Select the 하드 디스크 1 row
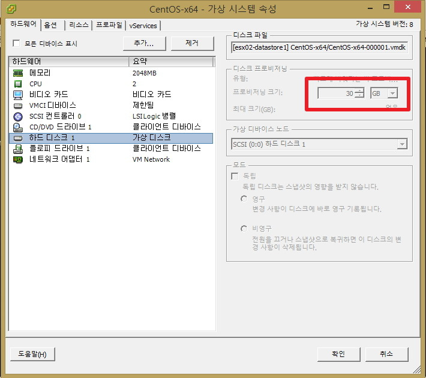The width and height of the screenshot is (426, 378). coord(111,138)
